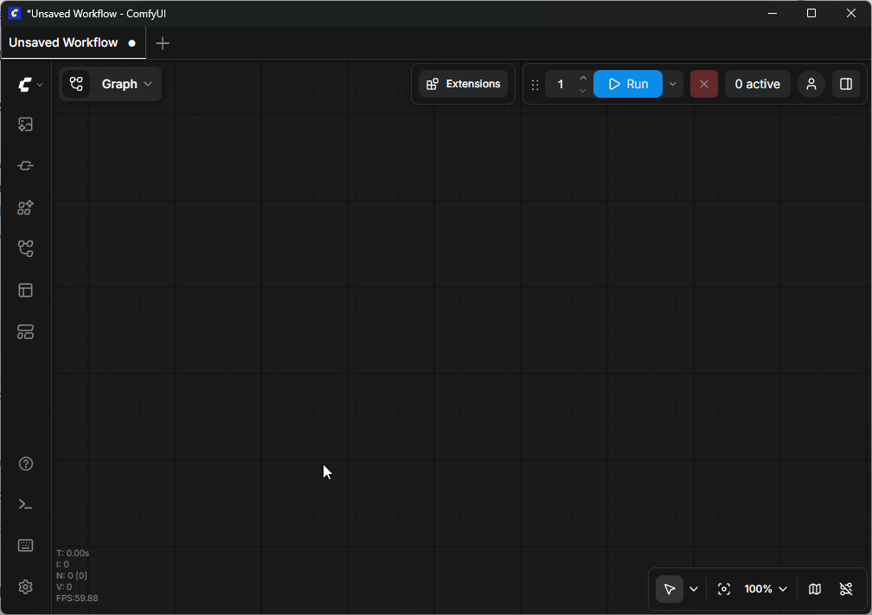The image size is (872, 615).
Task: Toggle the right side panel
Action: [847, 84]
